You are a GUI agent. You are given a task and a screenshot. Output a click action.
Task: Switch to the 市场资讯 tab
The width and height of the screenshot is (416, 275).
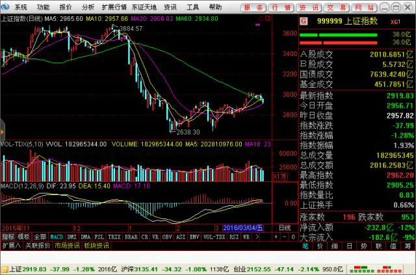coord(66,246)
